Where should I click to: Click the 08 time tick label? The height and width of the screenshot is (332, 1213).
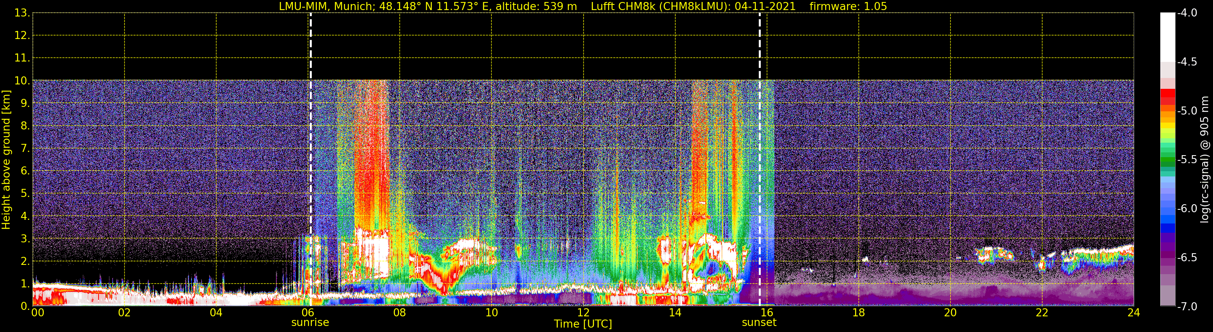(x=400, y=313)
